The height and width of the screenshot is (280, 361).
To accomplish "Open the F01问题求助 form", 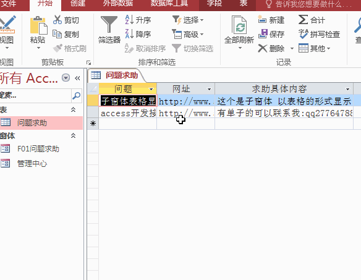I will pos(38,149).
